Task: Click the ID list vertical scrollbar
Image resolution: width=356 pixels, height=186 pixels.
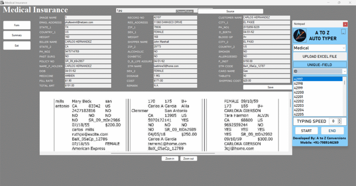Action: point(345,97)
